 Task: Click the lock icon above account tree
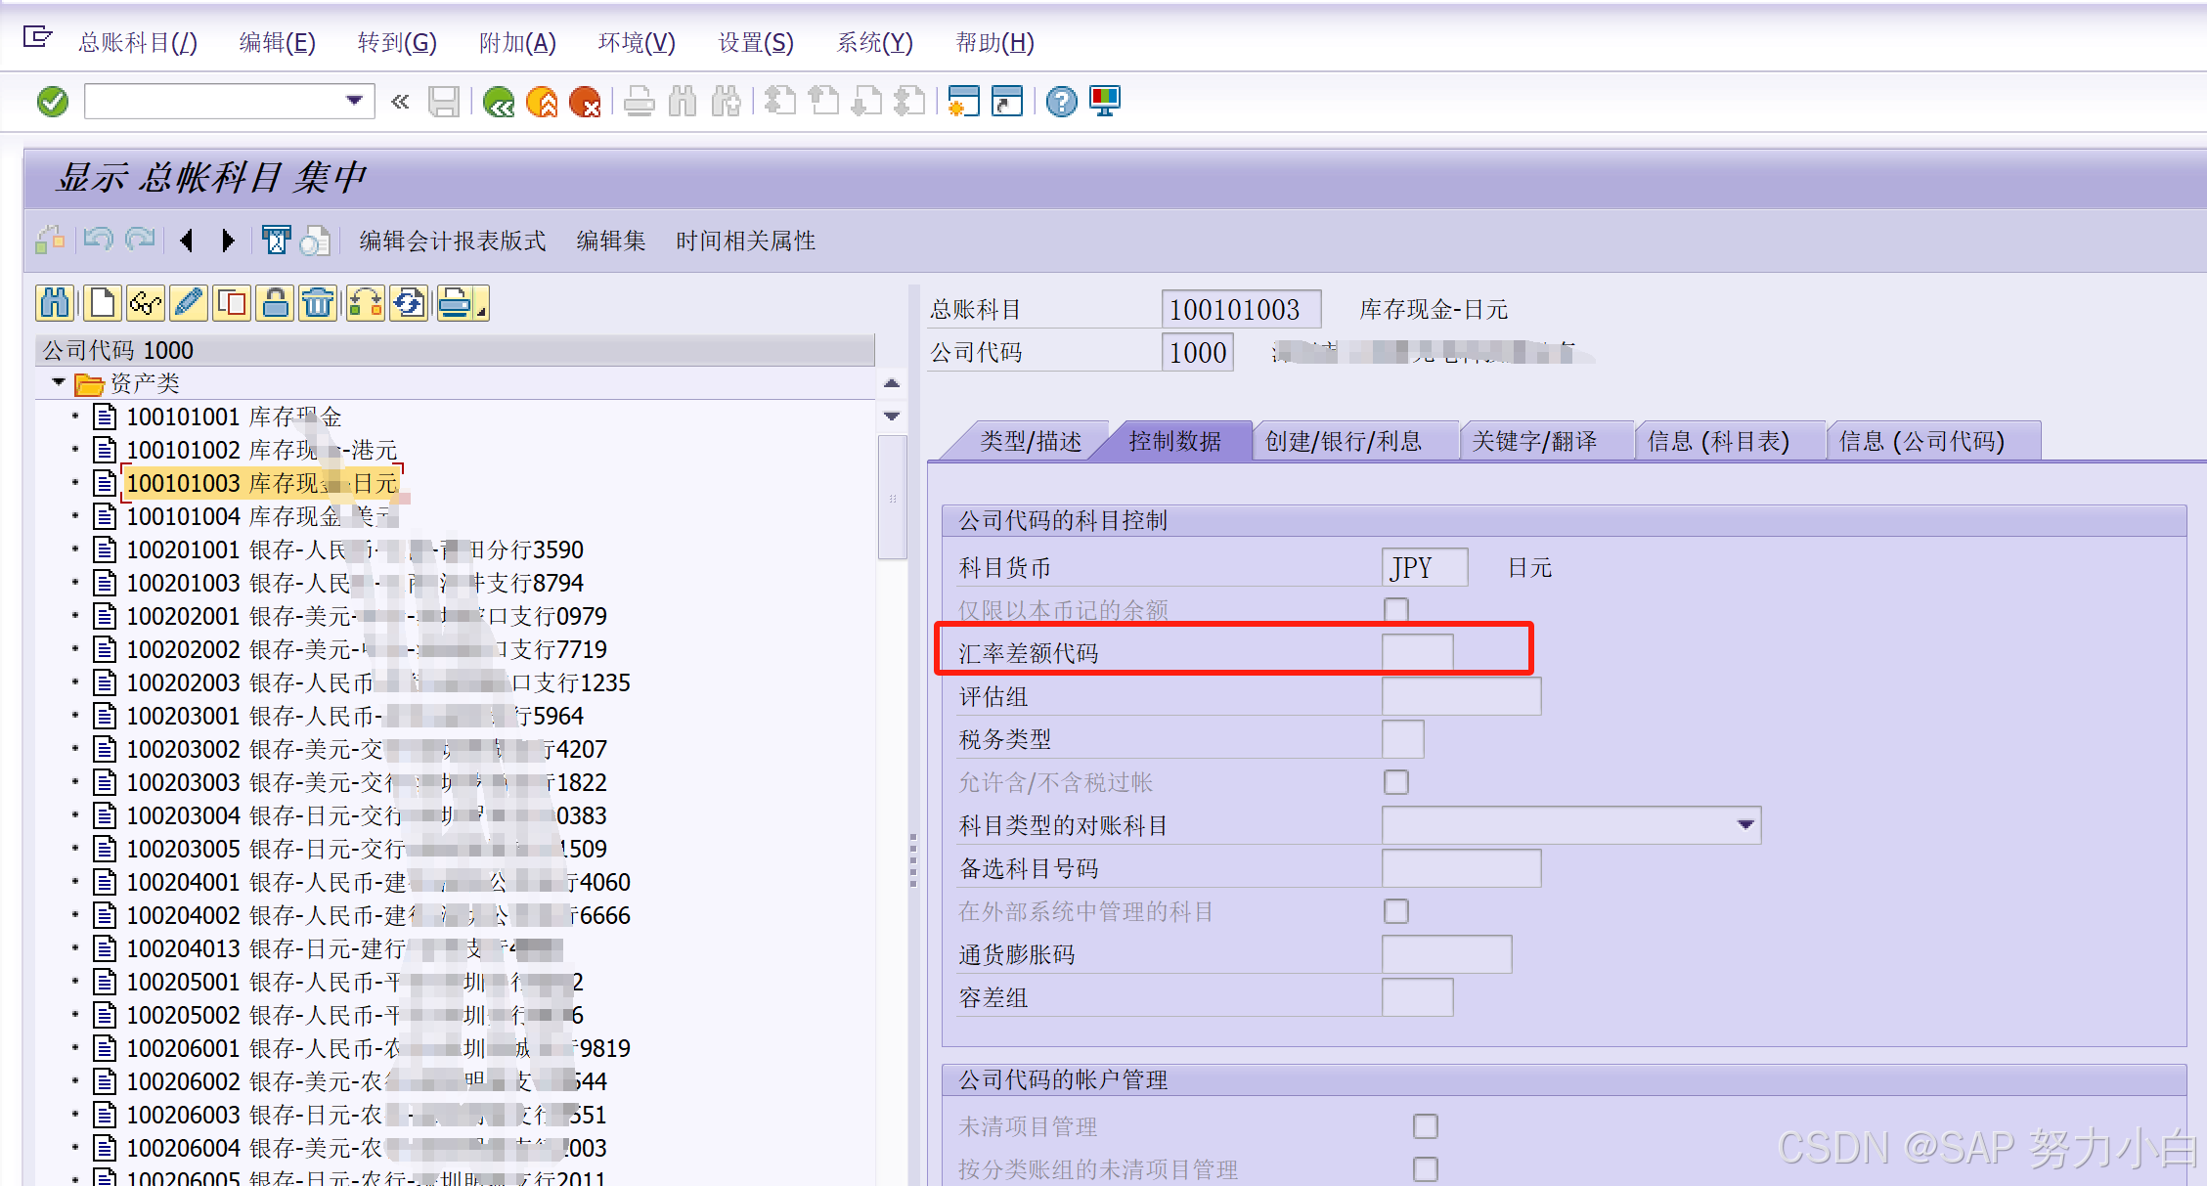point(276,304)
